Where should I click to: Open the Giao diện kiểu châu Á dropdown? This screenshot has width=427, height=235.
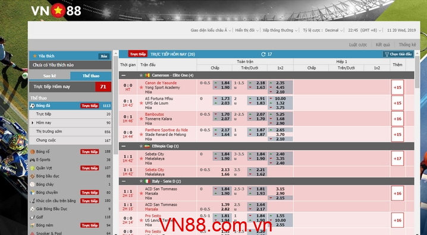coord(211,30)
